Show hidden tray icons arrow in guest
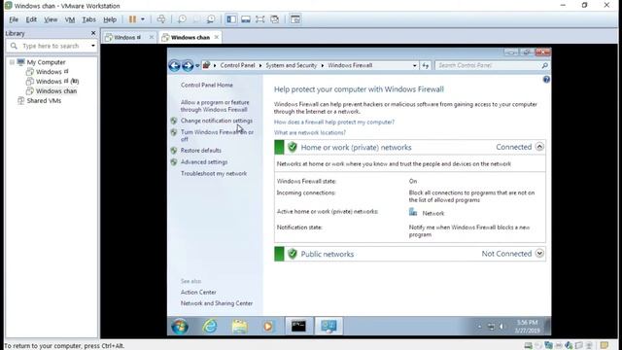The height and width of the screenshot is (350, 622). pos(479,327)
